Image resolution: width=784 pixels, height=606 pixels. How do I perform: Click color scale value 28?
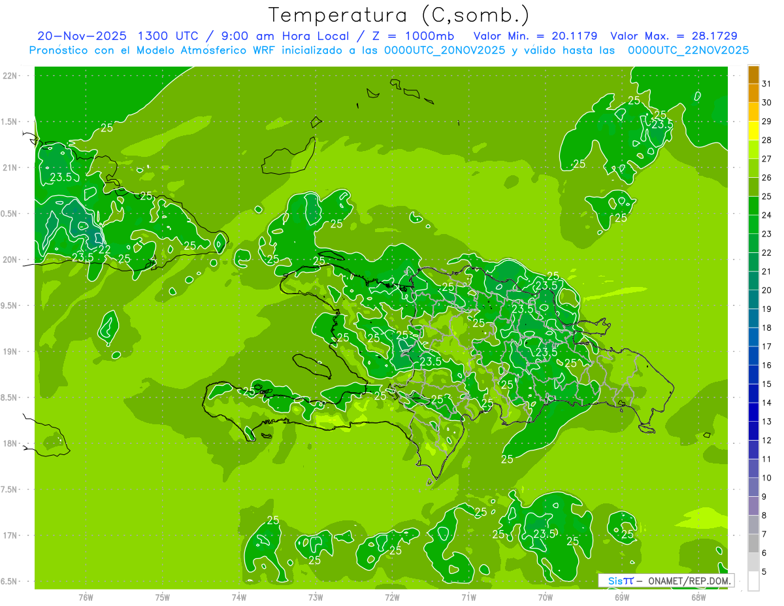tap(766, 140)
